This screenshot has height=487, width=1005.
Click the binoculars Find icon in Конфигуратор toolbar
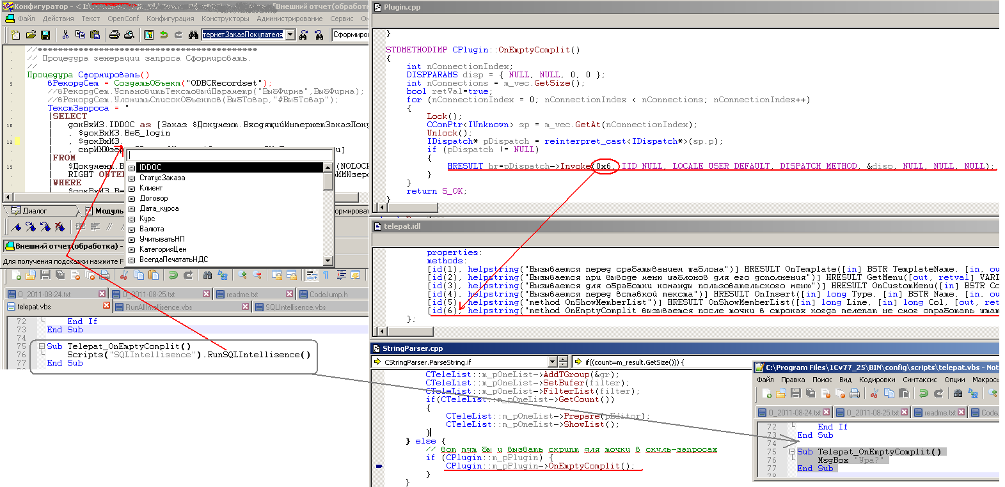(193, 35)
